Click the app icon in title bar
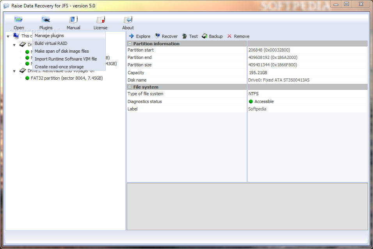 point(6,6)
